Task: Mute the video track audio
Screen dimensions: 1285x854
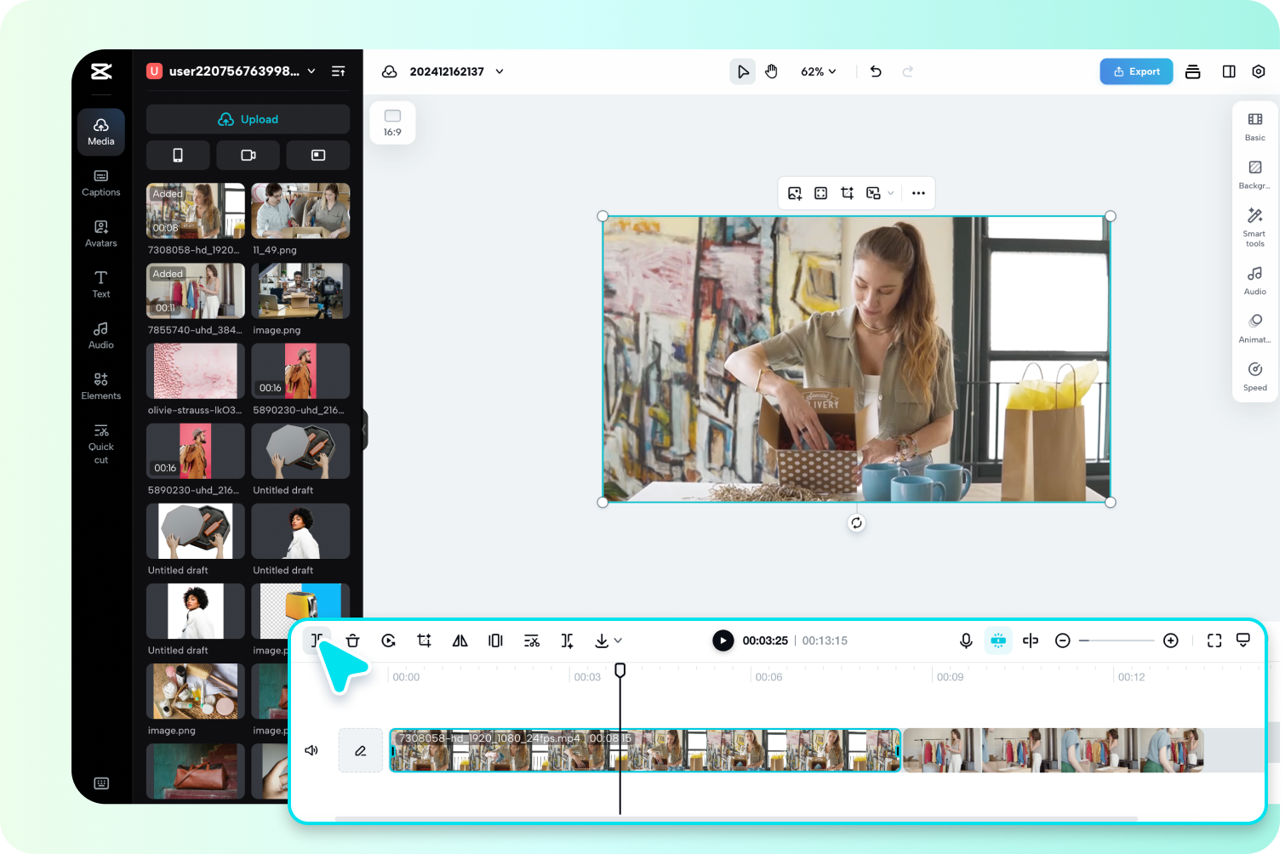Action: 311,749
